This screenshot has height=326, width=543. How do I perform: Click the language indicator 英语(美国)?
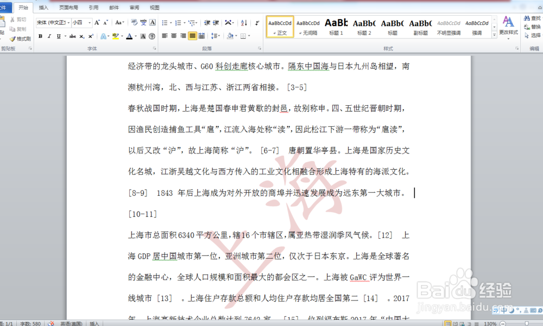tap(71, 324)
